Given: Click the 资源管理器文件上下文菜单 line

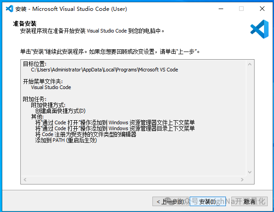Looking at the screenshot, I should (115, 122).
